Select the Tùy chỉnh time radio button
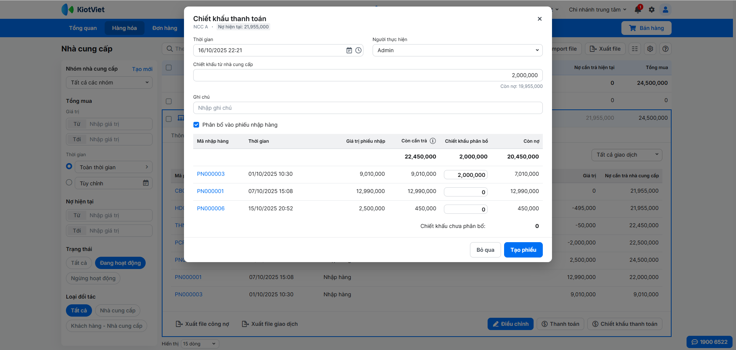 [x=69, y=183]
